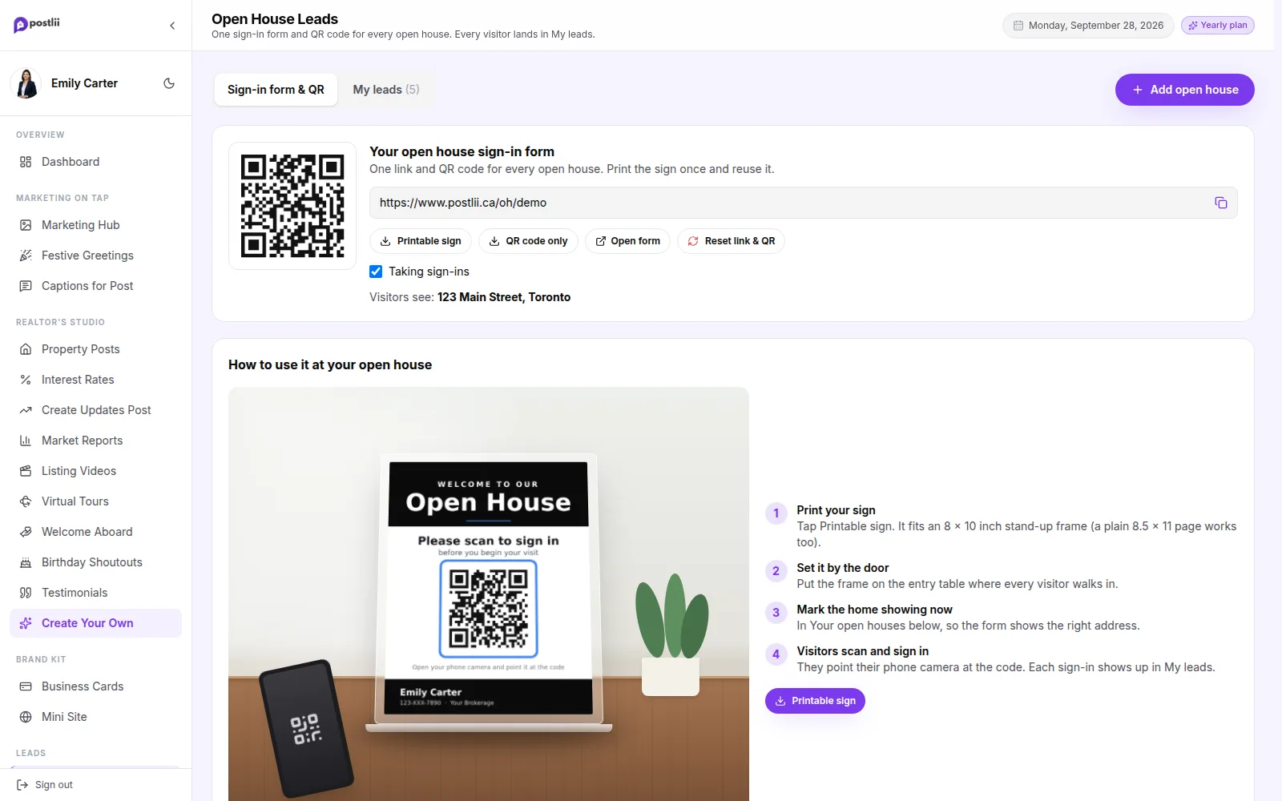This screenshot has height=801, width=1282.
Task: Click the Postlii logo
Action: [37, 24]
